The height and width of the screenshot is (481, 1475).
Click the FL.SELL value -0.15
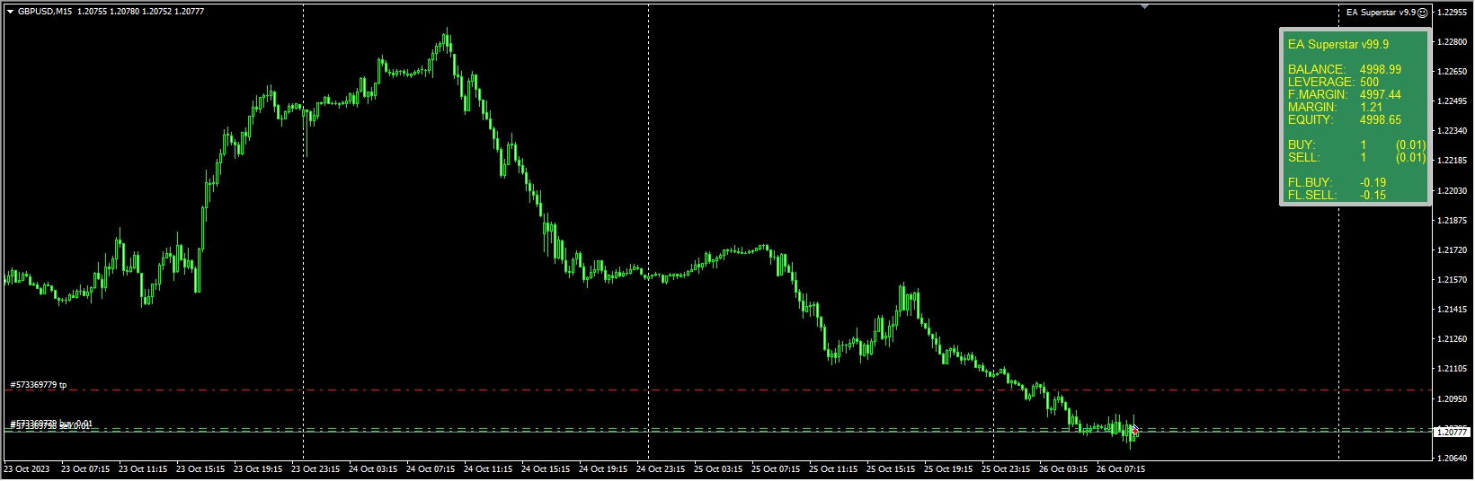click(x=1373, y=195)
